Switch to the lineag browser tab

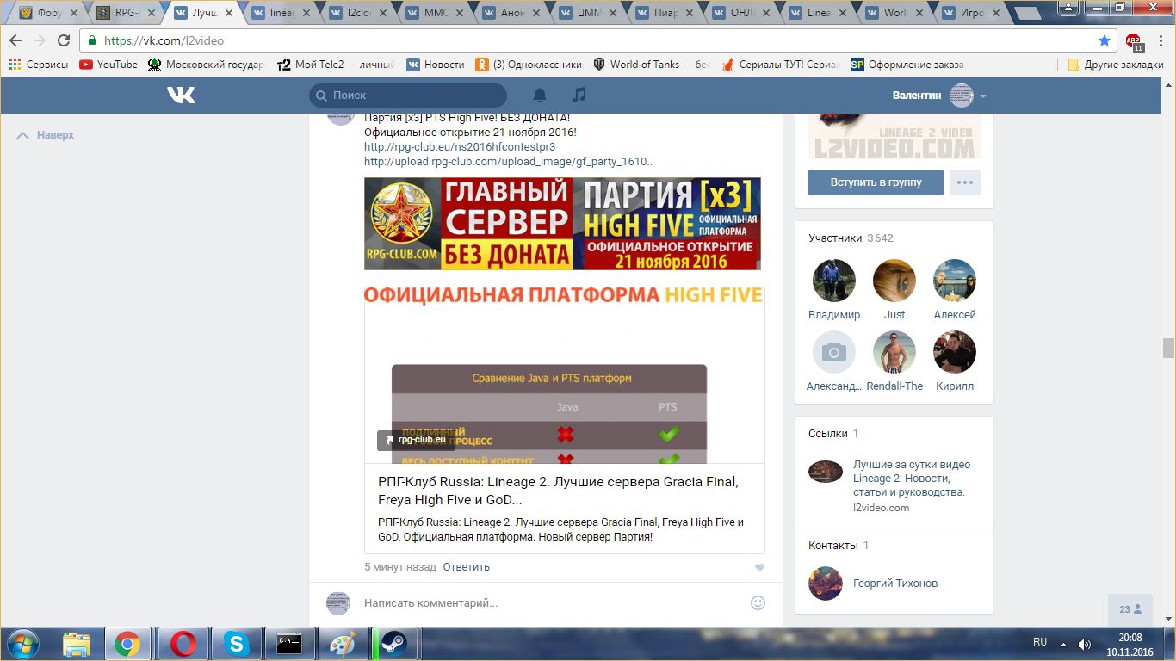click(282, 13)
